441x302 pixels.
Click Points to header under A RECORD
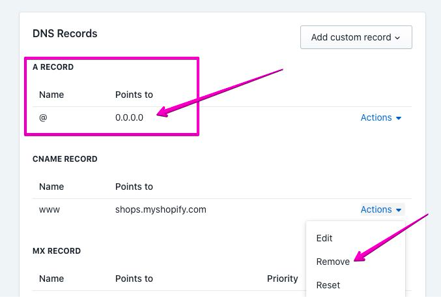pos(134,95)
